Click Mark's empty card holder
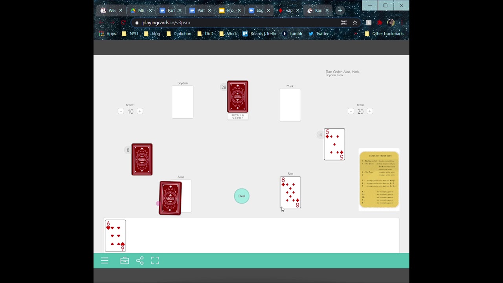Screen dimensions: 503x283 coord(290,105)
